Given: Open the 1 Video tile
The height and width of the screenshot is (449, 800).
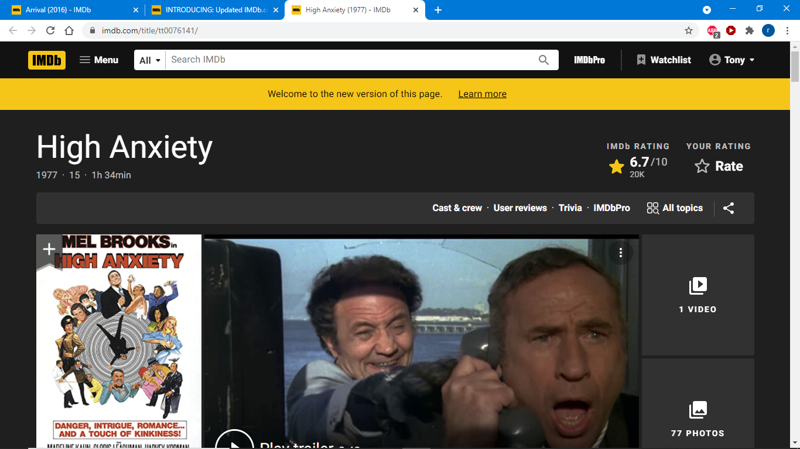Looking at the screenshot, I should [x=698, y=295].
